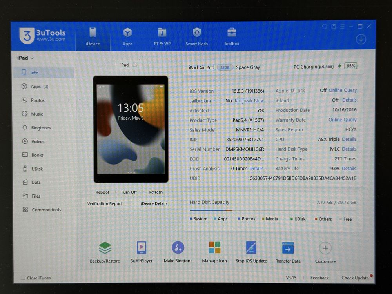The height and width of the screenshot is (294, 392).
Task: Click the skin/theme icon in title bar
Action: point(325,27)
